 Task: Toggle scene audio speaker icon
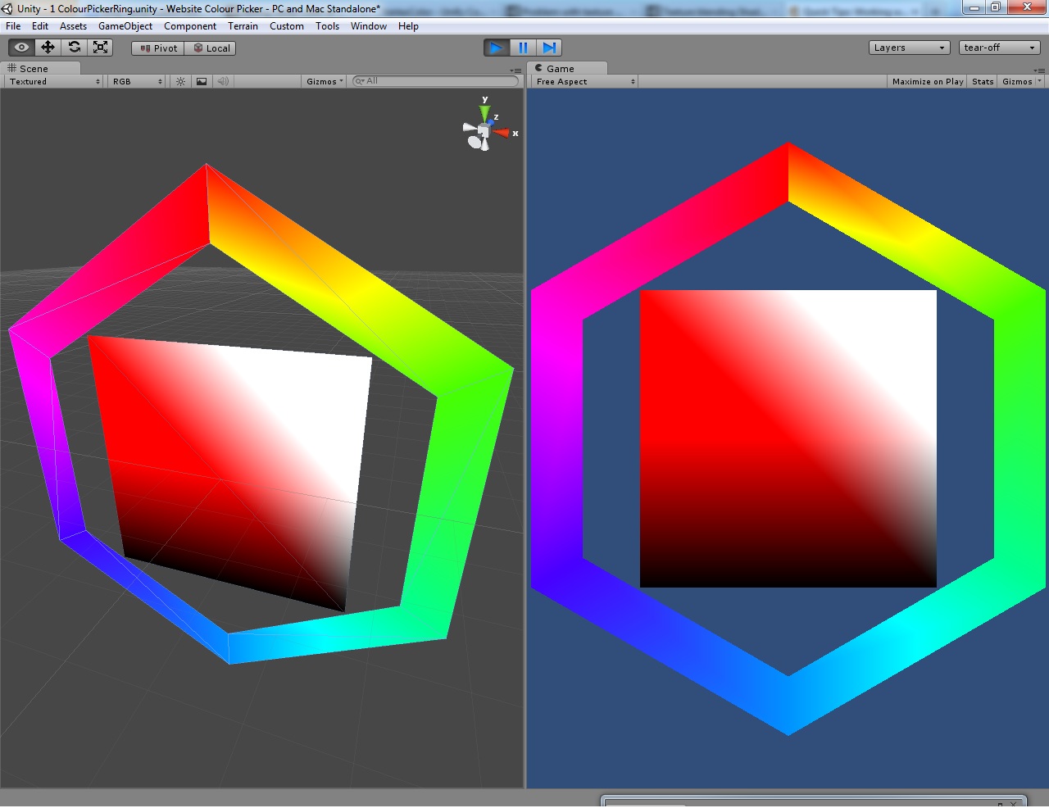point(223,81)
